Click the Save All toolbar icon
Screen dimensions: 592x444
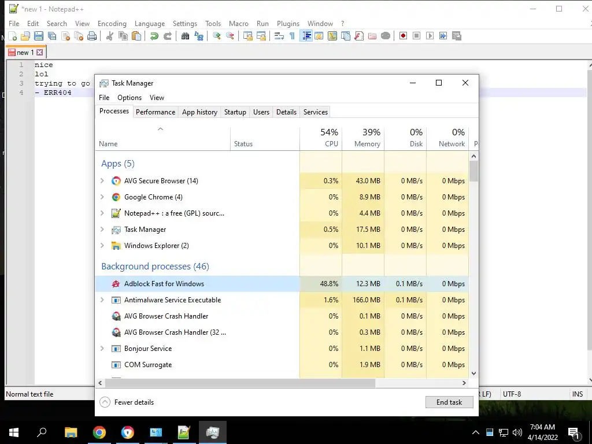coord(52,36)
